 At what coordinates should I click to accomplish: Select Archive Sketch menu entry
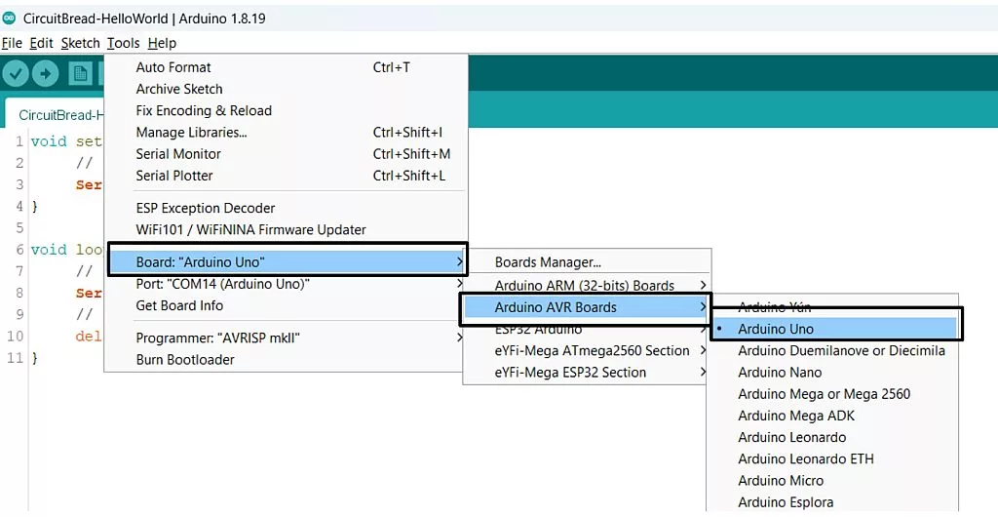(x=286, y=89)
